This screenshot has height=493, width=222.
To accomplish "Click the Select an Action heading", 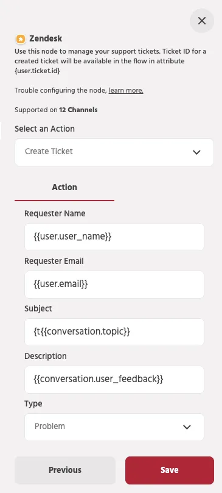I will coord(44,129).
